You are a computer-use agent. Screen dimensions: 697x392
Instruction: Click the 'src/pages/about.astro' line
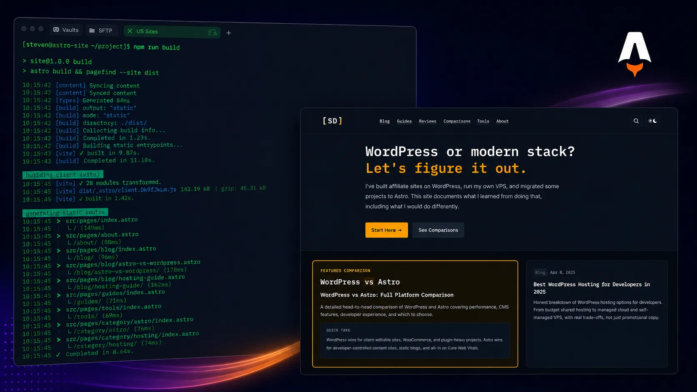102,235
